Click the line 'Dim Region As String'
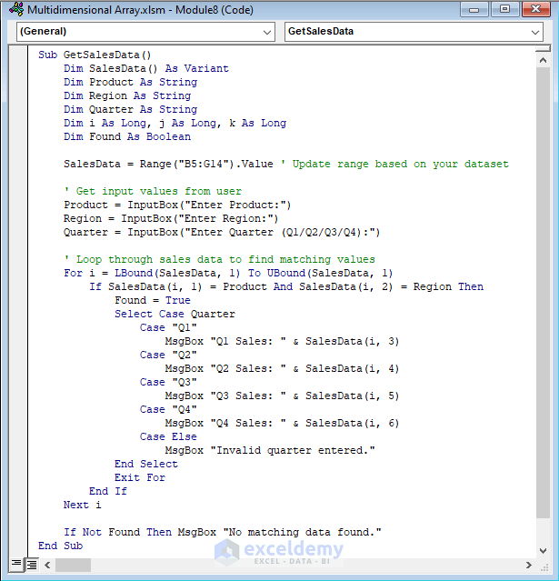Viewport: 559px width, 581px height. [x=127, y=96]
